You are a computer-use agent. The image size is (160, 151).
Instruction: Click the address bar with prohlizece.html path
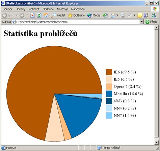click(x=78, y=22)
